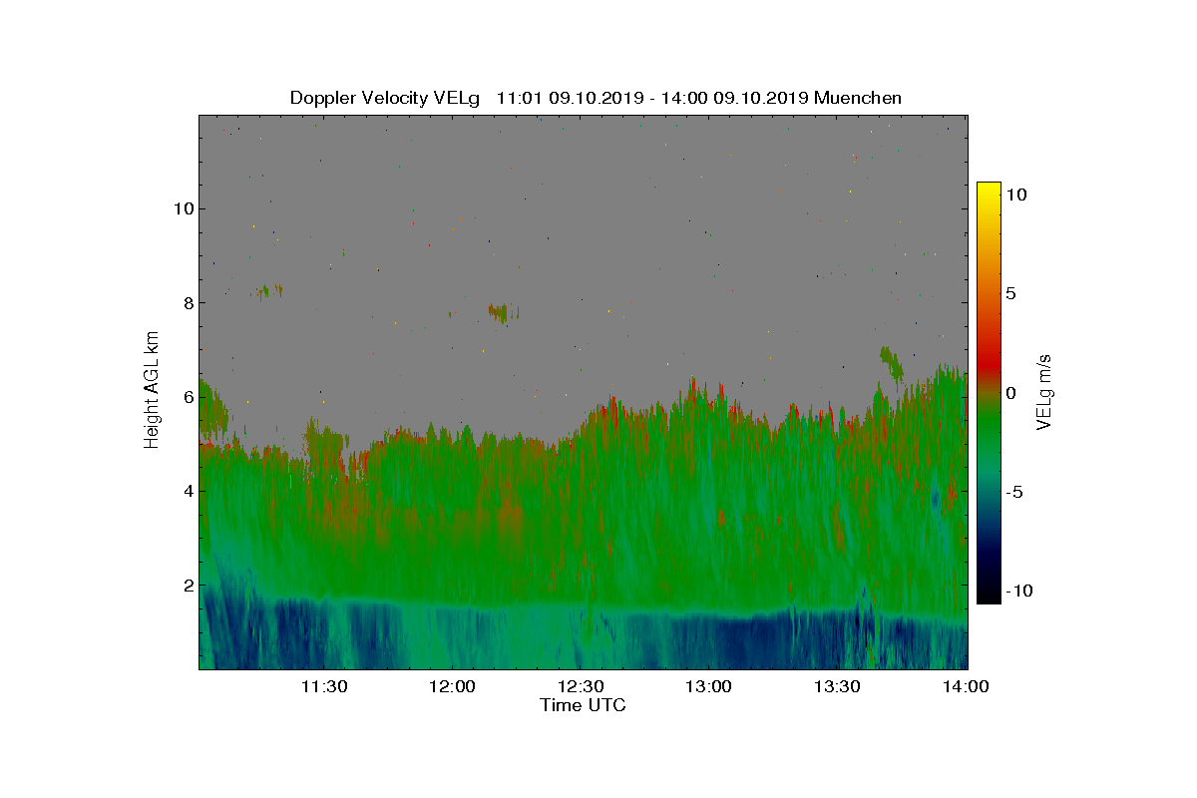The height and width of the screenshot is (798, 1197).
Task: Click the '12:30' time tick label
Action: pyautogui.click(x=582, y=687)
